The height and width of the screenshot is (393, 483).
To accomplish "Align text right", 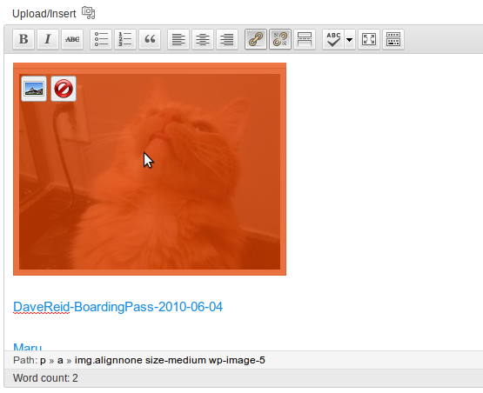I will point(227,39).
